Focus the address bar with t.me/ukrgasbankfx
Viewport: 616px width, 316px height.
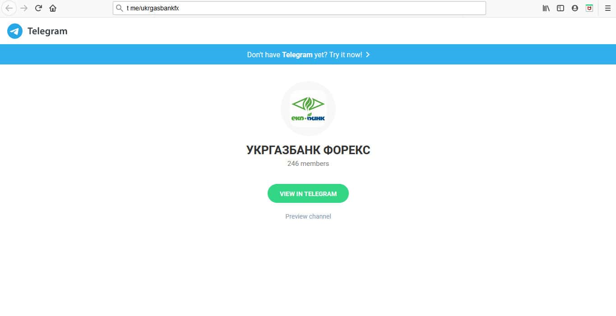coord(299,8)
